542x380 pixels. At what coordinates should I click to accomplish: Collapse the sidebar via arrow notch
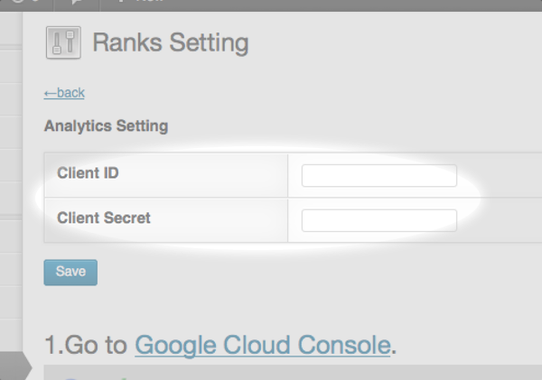tap(15, 366)
